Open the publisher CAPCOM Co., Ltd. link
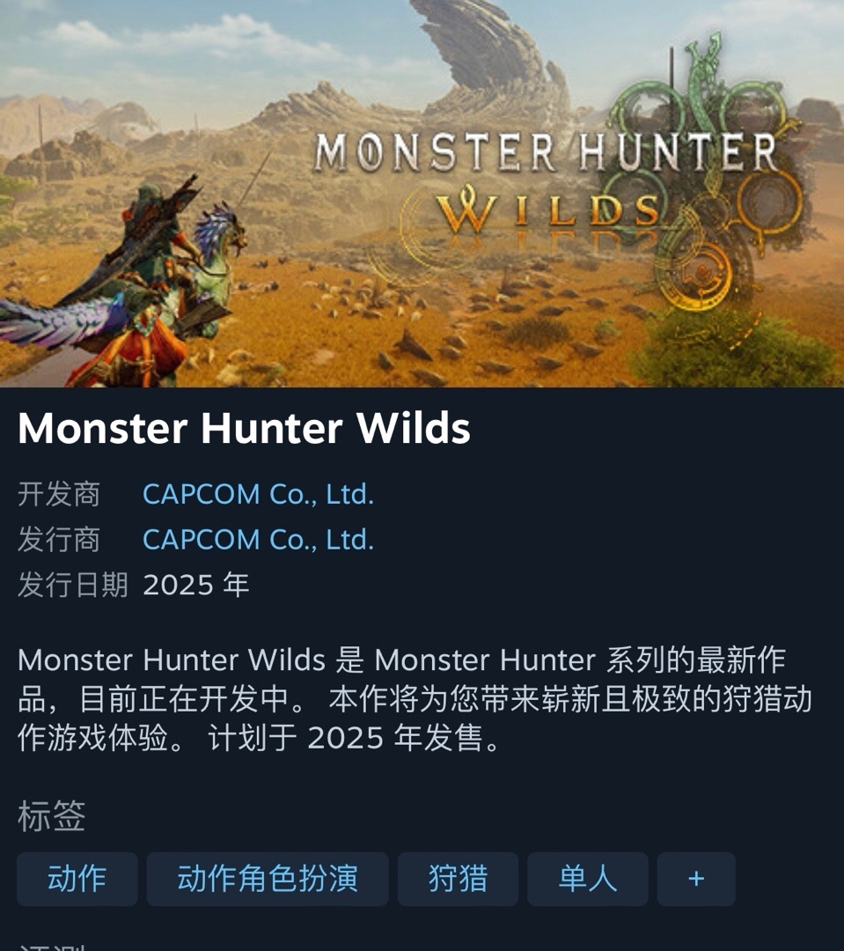844x951 pixels. pos(258,540)
